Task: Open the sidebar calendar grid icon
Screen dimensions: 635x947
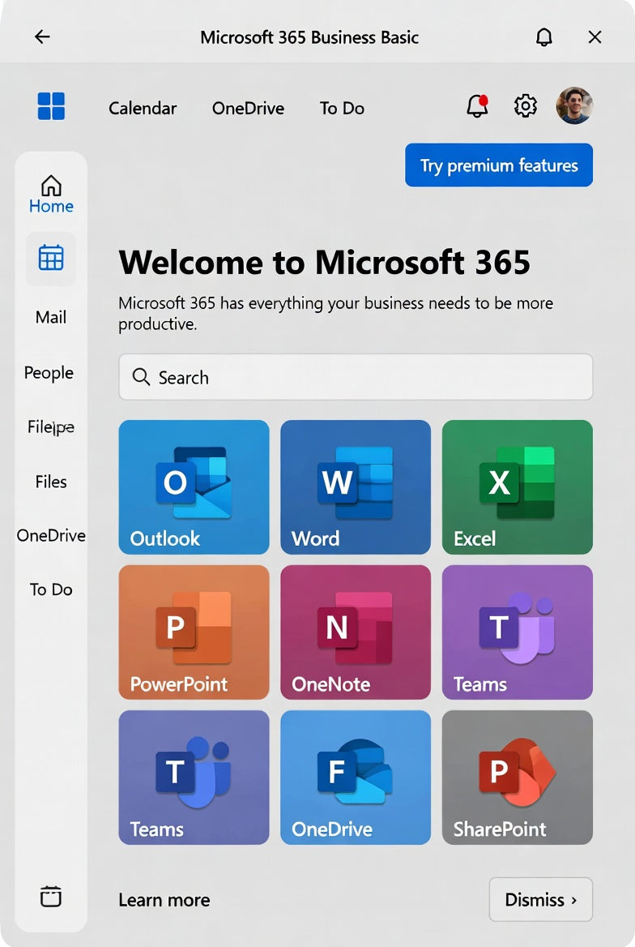Action: [51, 259]
